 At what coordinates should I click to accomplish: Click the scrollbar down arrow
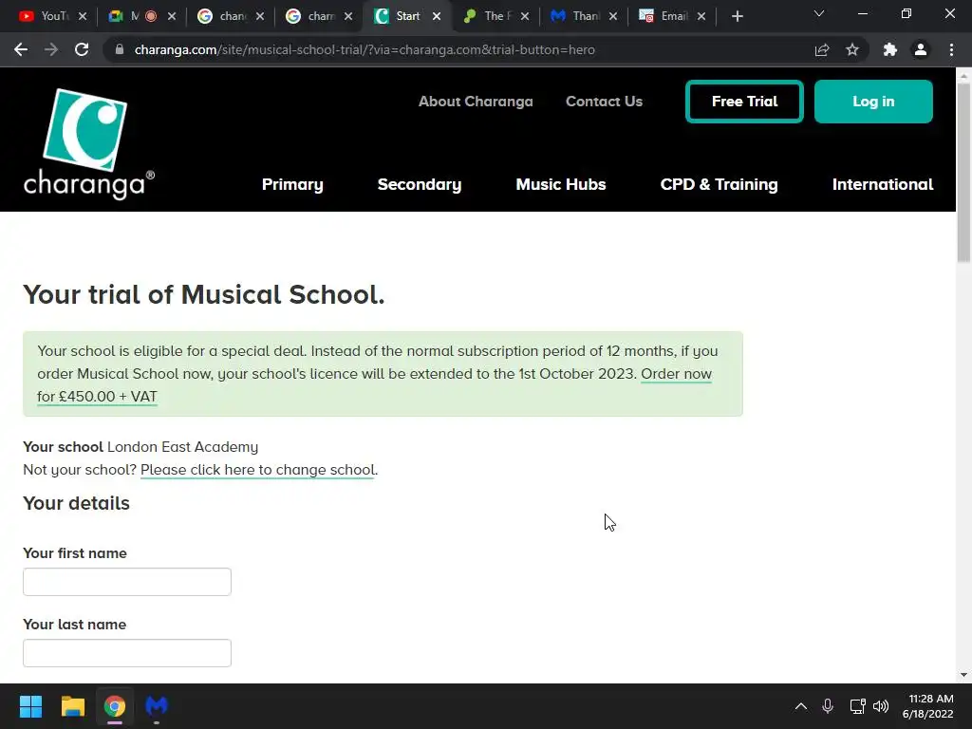tap(963, 675)
